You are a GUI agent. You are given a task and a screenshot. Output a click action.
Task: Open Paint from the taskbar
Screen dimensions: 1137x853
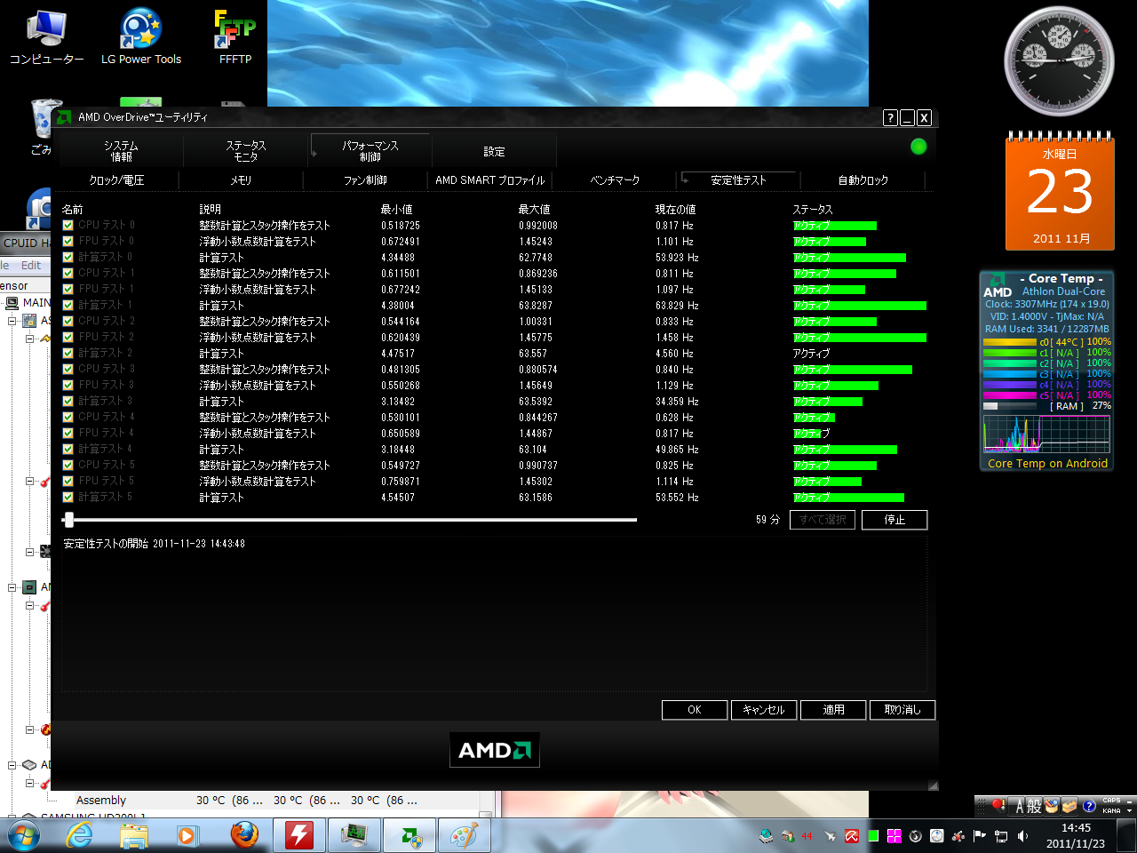[464, 835]
